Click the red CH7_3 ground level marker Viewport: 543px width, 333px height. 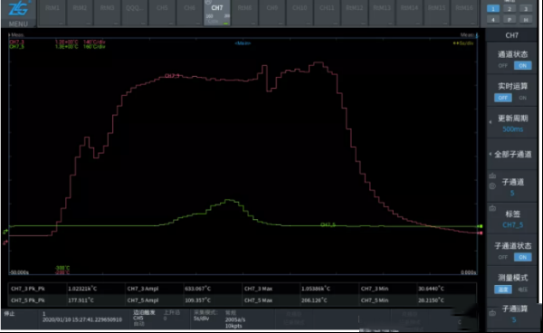point(5,243)
